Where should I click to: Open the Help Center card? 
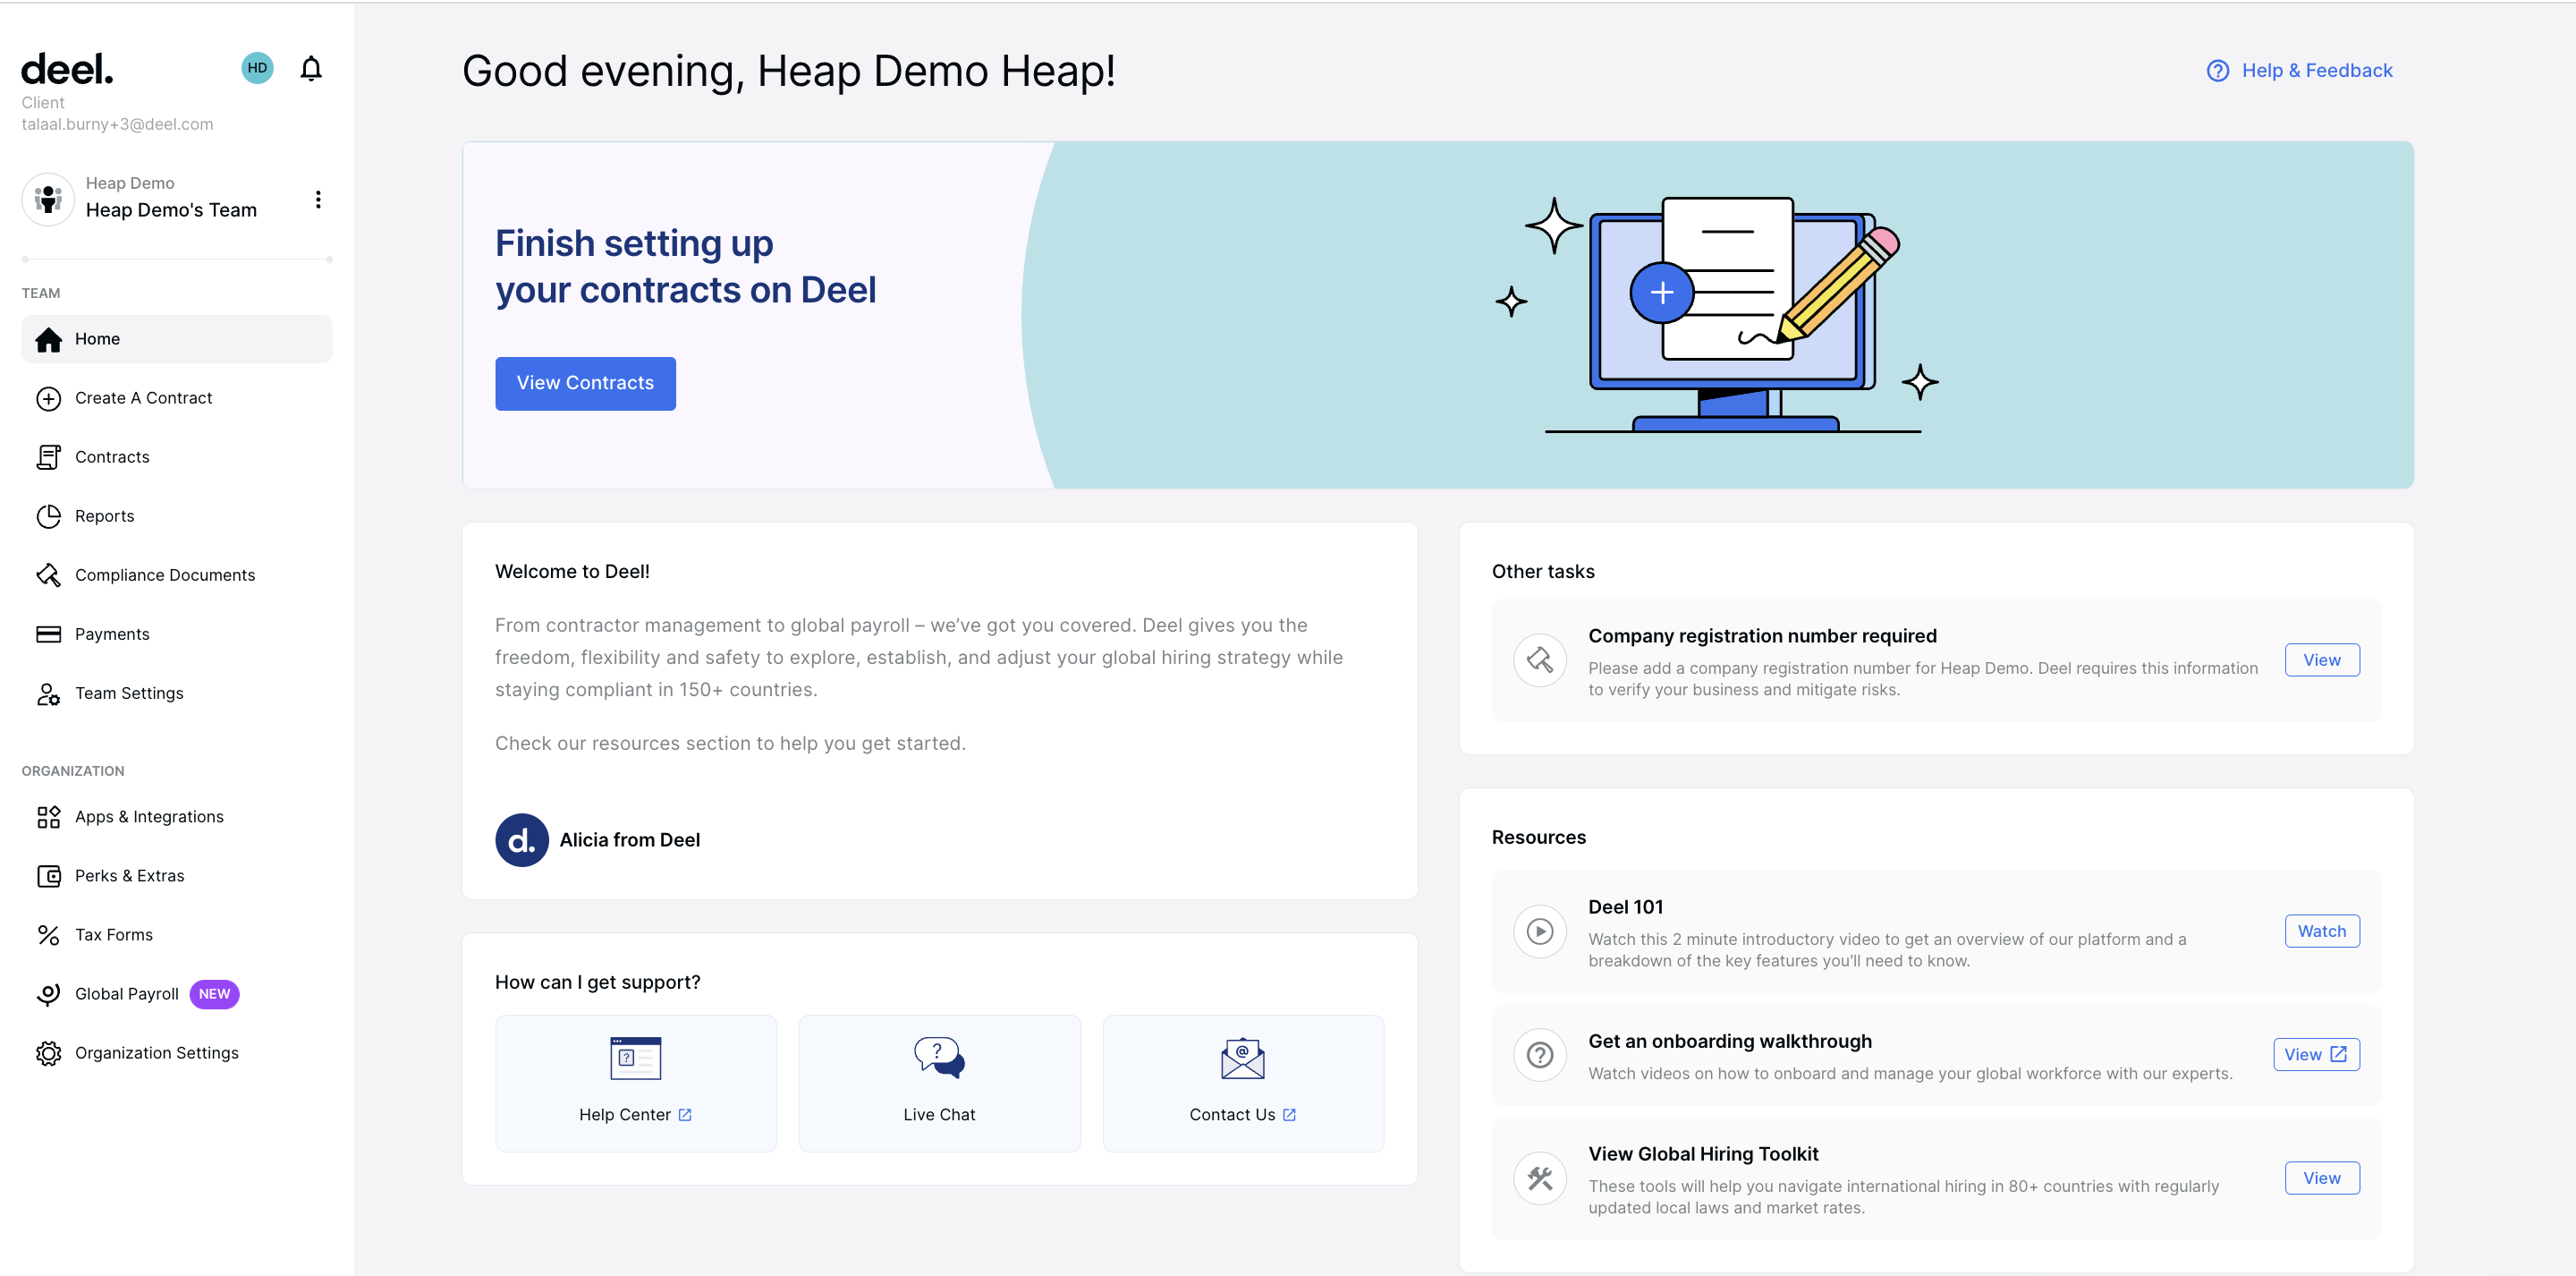coord(635,1083)
